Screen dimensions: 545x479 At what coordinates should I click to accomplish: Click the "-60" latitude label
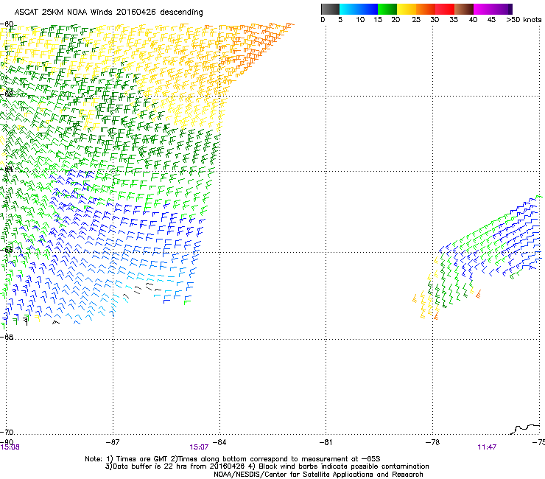[x=7, y=24]
